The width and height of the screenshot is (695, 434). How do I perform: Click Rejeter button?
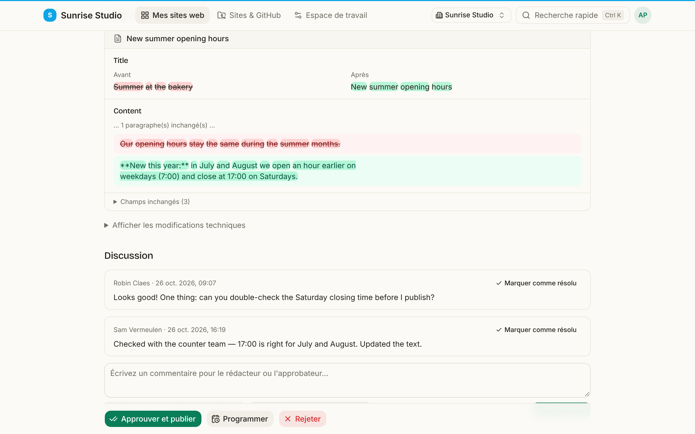point(302,419)
